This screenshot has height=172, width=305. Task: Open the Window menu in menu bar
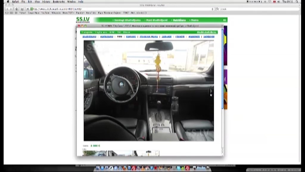pyautogui.click(x=71, y=1)
